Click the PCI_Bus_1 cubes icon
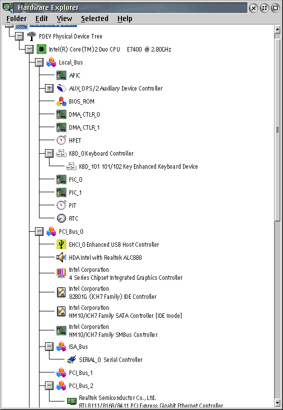This screenshot has height=410, width=283. point(61,372)
